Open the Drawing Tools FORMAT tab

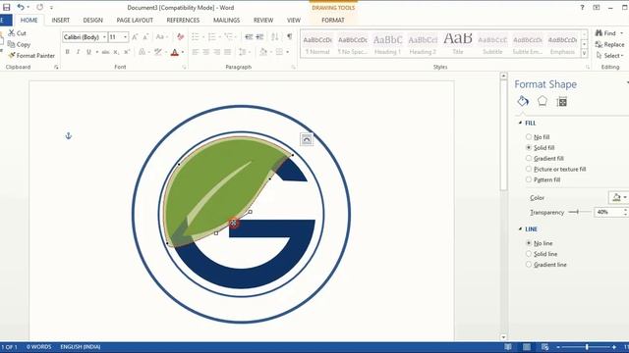(x=333, y=20)
